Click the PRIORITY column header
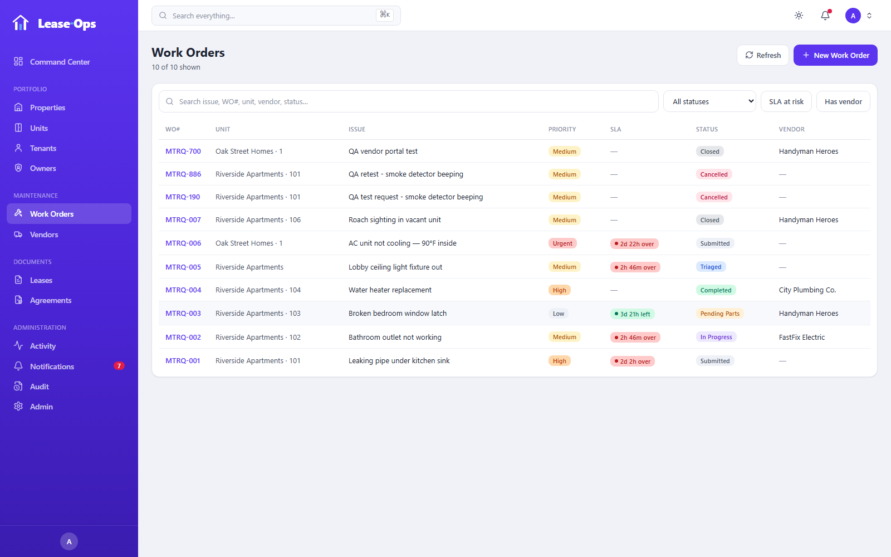Viewport: 891px width, 557px height. coord(562,129)
